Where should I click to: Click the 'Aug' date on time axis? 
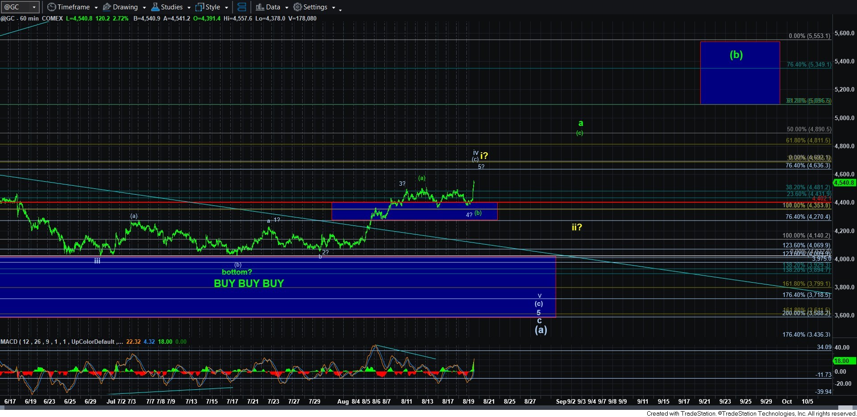pos(343,401)
